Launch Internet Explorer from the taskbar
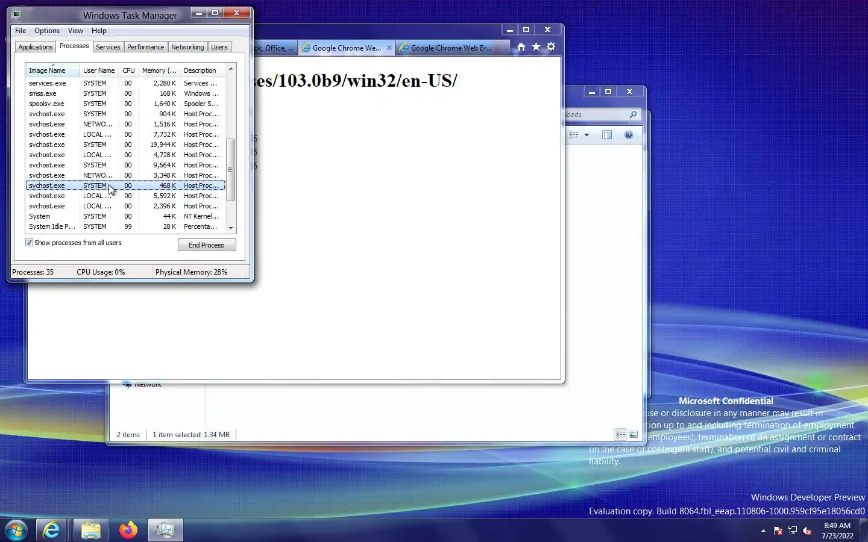 pyautogui.click(x=51, y=530)
